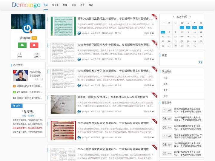Click the search magnifier icon
This screenshot has width=215, height=161.
[x=200, y=62]
